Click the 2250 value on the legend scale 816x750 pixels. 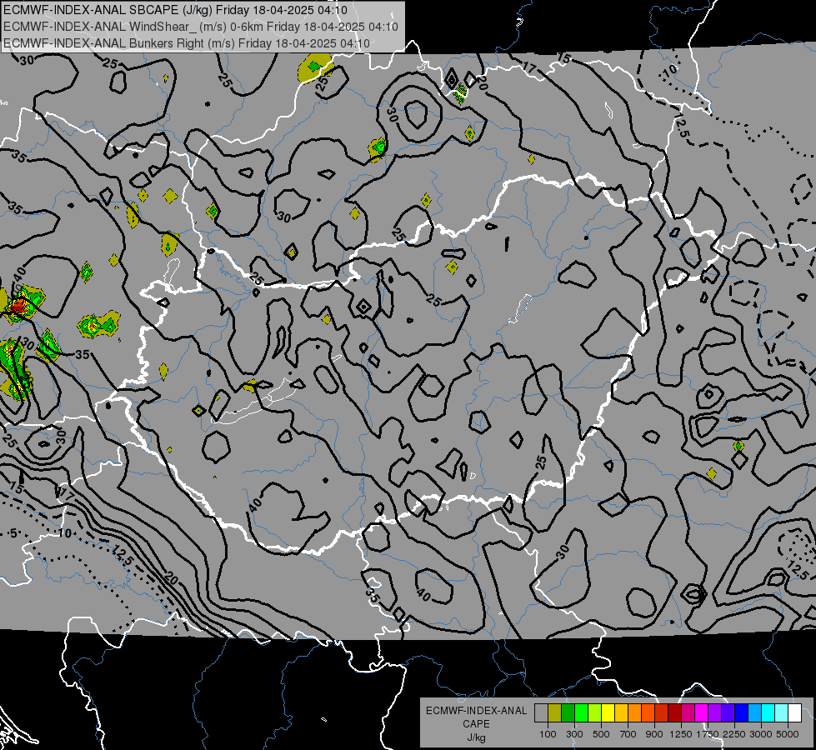pyautogui.click(x=733, y=734)
